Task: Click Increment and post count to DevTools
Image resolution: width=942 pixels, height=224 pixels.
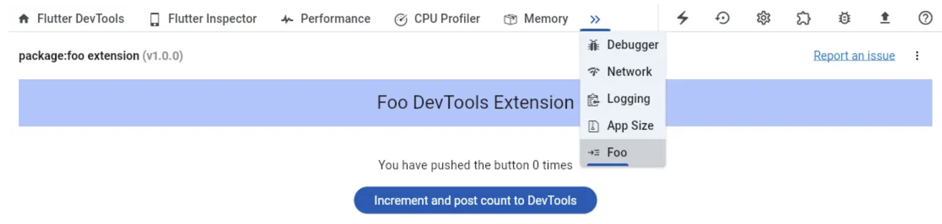Action: click(474, 200)
